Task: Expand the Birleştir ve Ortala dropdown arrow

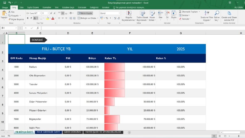Action: point(98,18)
